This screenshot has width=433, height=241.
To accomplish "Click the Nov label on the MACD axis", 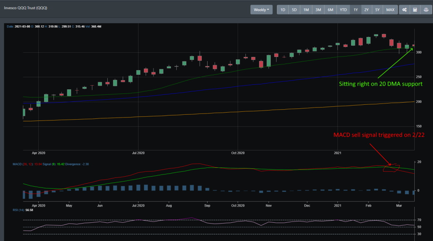I will click(269, 206).
